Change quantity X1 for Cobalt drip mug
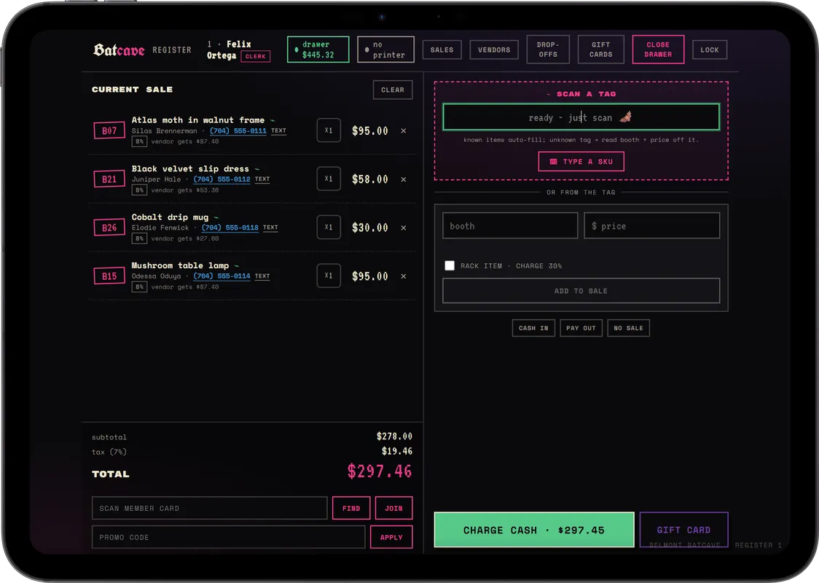The width and height of the screenshot is (819, 583). pos(329,227)
